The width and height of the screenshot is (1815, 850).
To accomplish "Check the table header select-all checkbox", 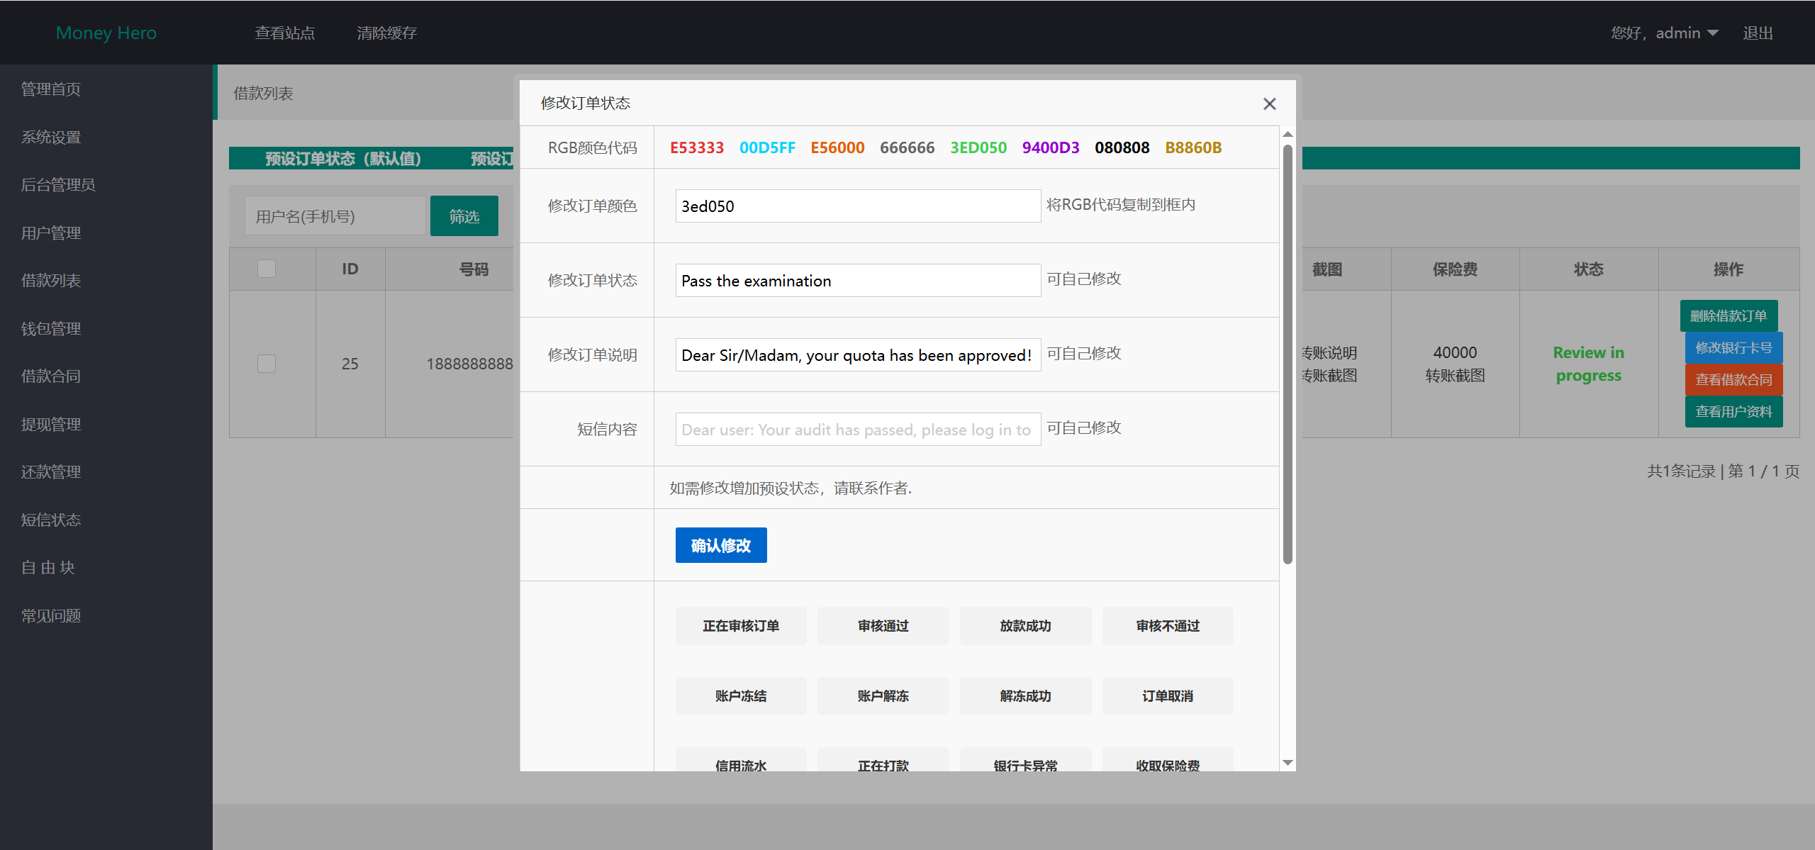I will tap(267, 269).
